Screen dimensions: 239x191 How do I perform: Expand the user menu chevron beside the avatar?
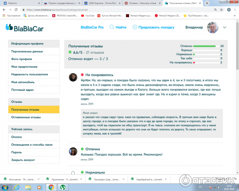point(225,27)
